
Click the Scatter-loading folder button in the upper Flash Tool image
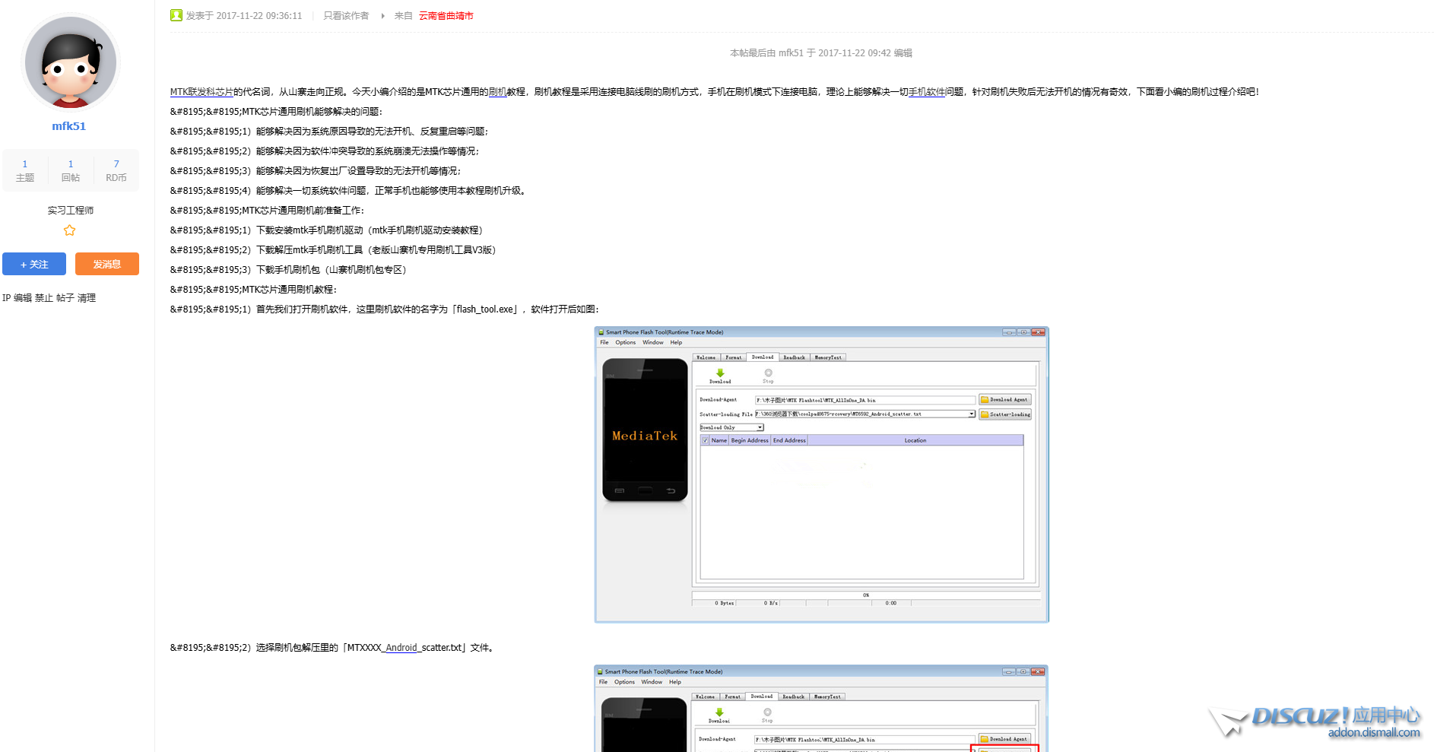(x=1005, y=414)
